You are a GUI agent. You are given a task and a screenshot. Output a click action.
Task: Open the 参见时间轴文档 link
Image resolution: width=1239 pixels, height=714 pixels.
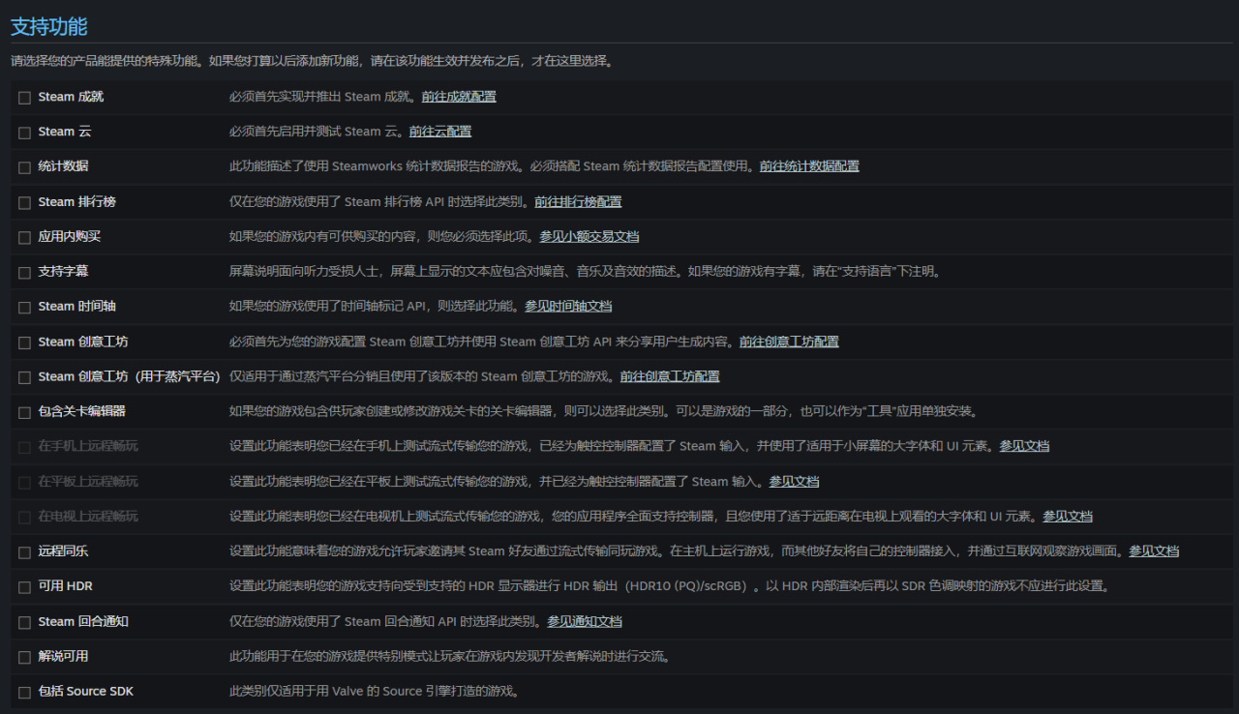(x=568, y=307)
